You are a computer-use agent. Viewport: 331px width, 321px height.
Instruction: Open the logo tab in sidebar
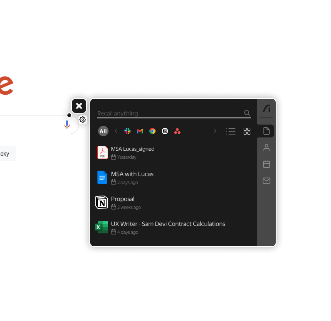point(267,109)
